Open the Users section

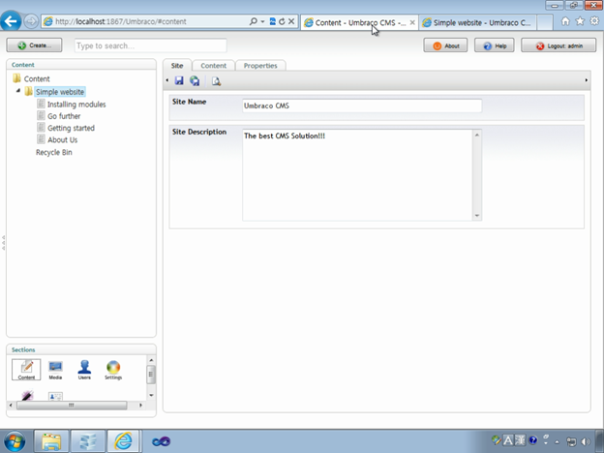pyautogui.click(x=84, y=370)
